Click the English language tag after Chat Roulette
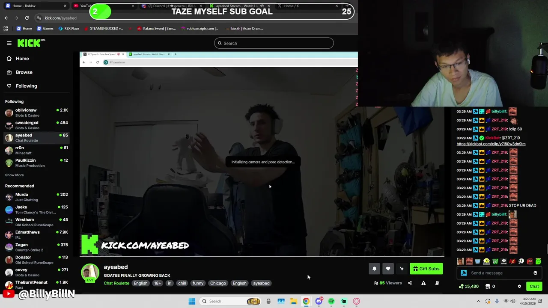548x308 pixels. tap(140, 283)
